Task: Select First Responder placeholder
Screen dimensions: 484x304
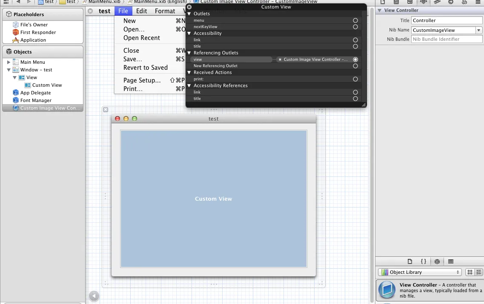Action: [x=38, y=32]
